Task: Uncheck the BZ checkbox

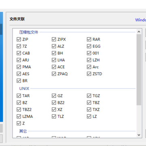Action: (x=19, y=103)
